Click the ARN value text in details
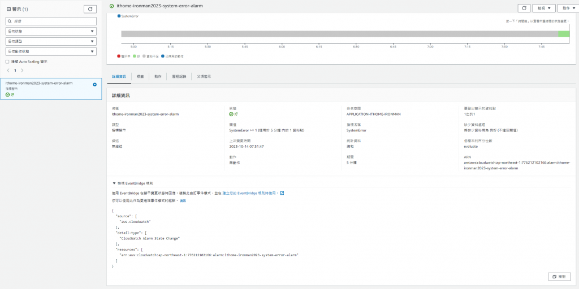This screenshot has height=289, width=579. (x=517, y=165)
